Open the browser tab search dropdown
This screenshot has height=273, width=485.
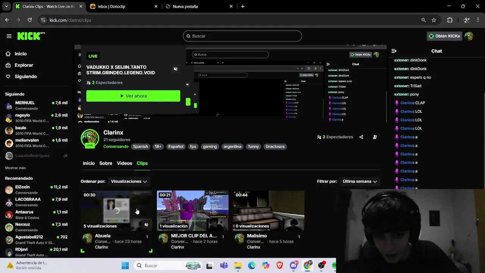click(x=6, y=6)
